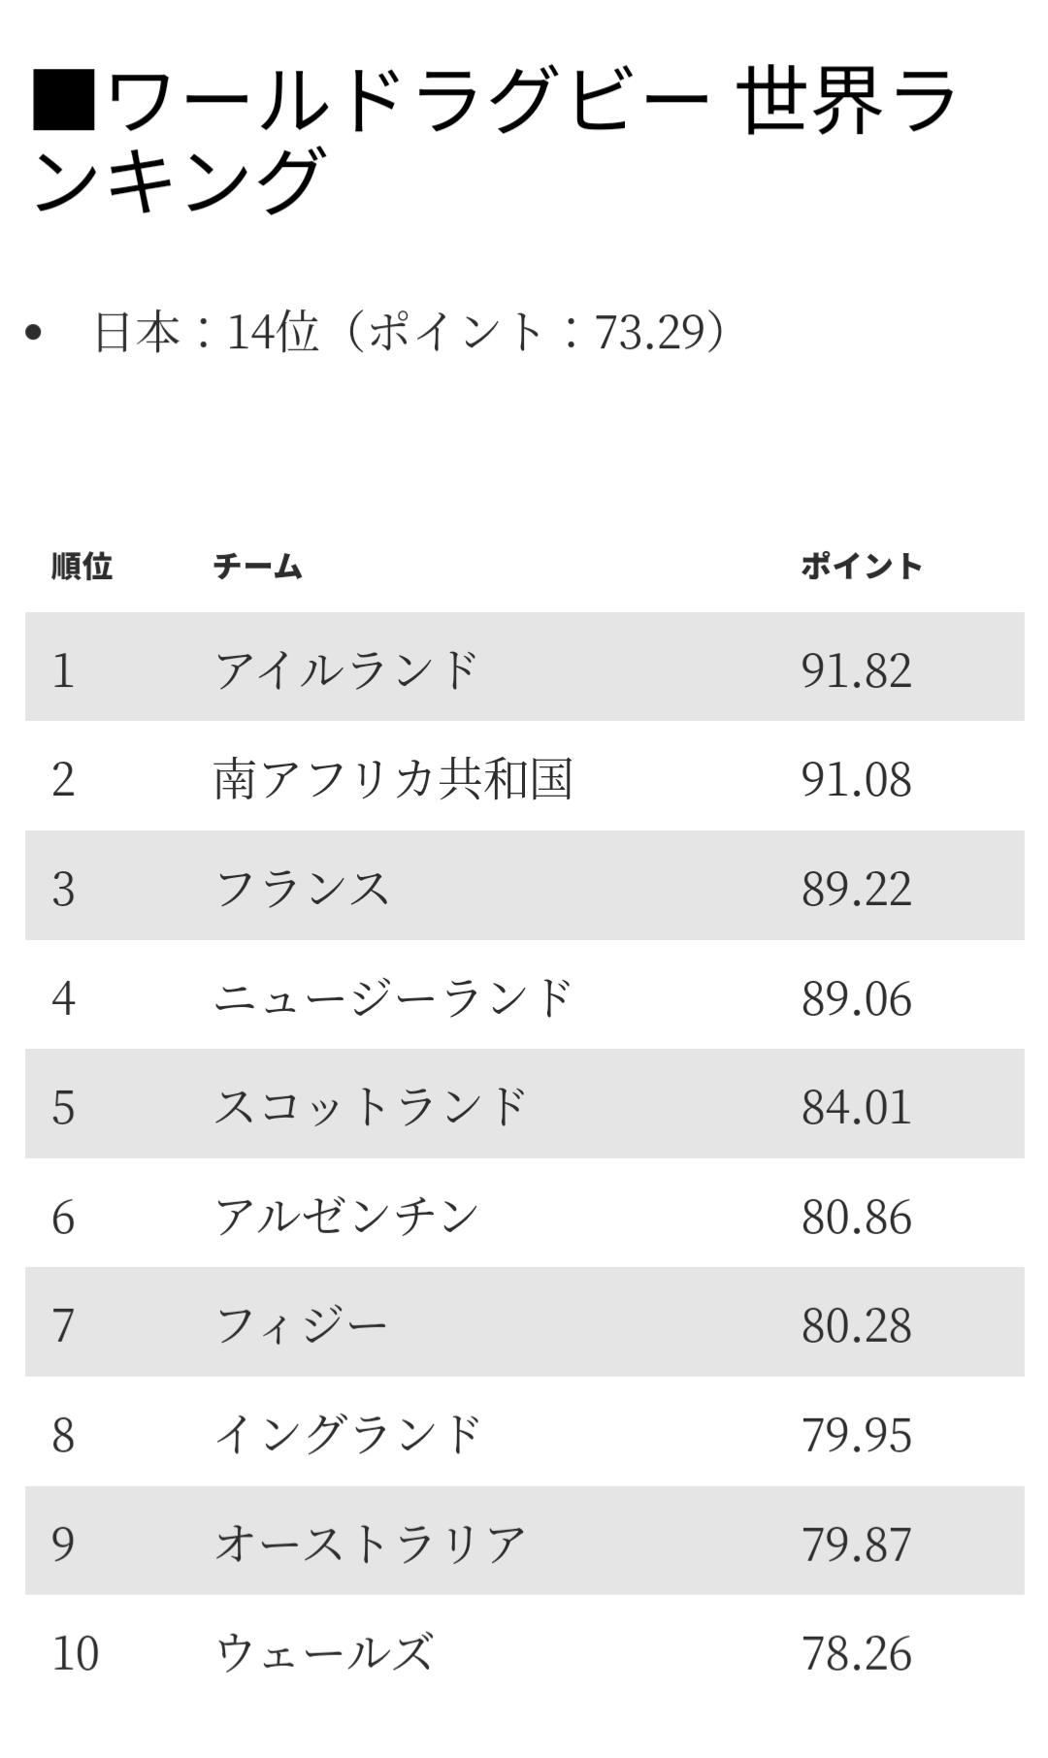Click team name イングランド
This screenshot has height=1758, width=1048.
(348, 1435)
